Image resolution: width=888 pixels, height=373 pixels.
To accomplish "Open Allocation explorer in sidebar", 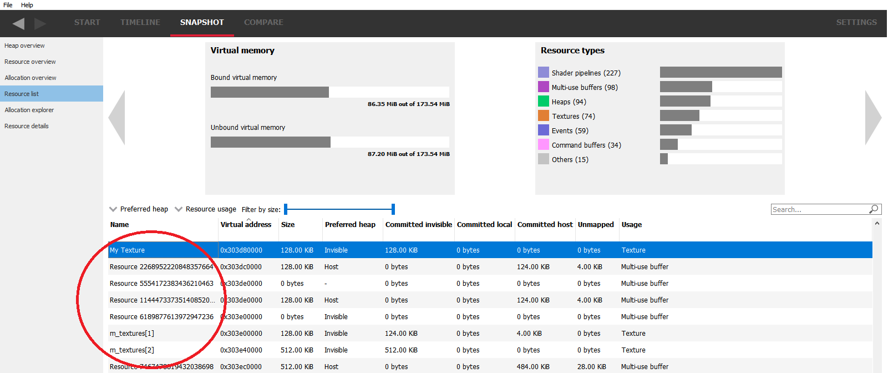I will coord(29,110).
